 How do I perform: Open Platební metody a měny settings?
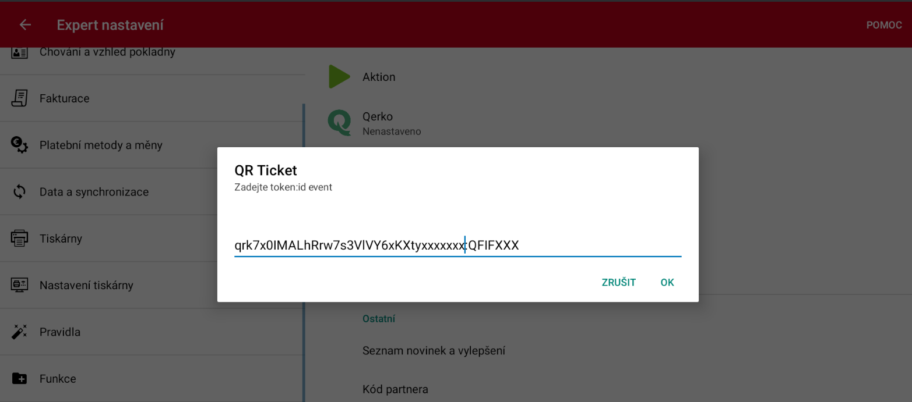click(101, 145)
